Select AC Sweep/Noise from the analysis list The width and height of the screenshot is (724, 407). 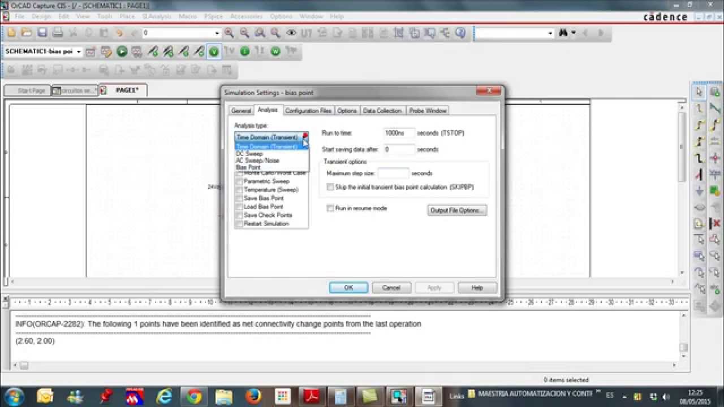[271, 161]
